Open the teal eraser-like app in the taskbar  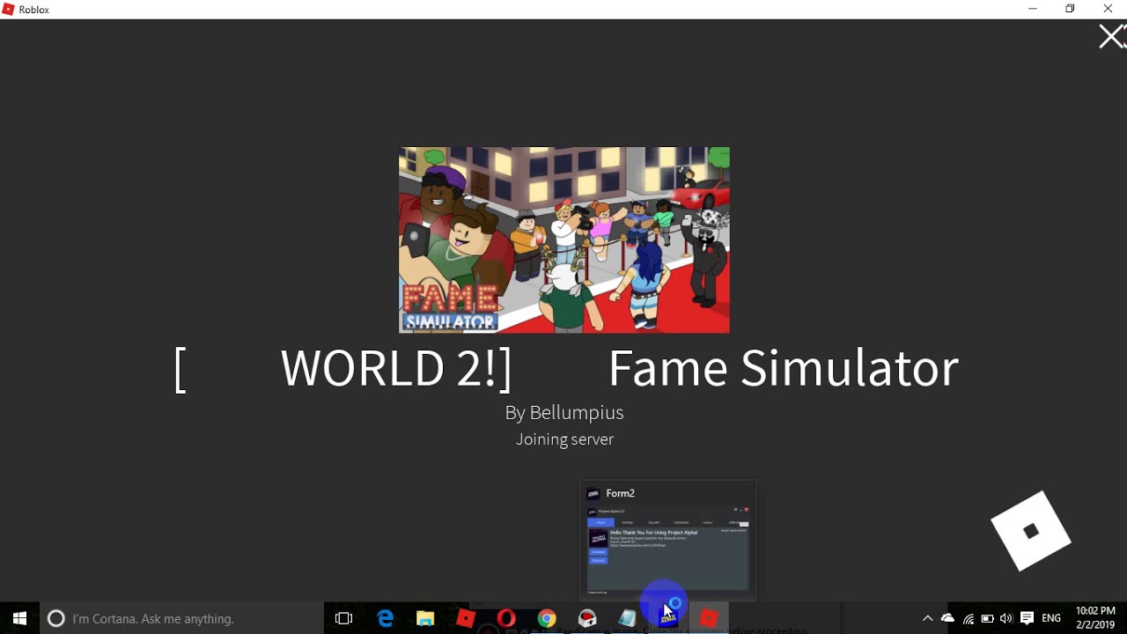click(x=628, y=618)
